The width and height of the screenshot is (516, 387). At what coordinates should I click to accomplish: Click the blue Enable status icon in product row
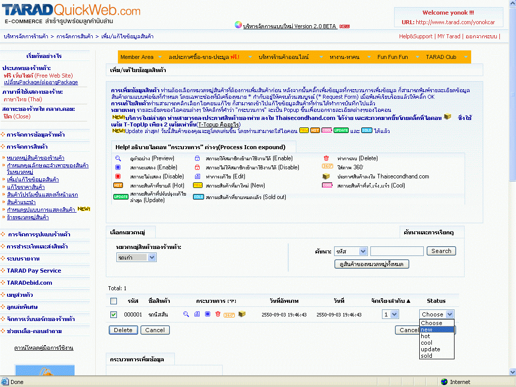(208, 314)
